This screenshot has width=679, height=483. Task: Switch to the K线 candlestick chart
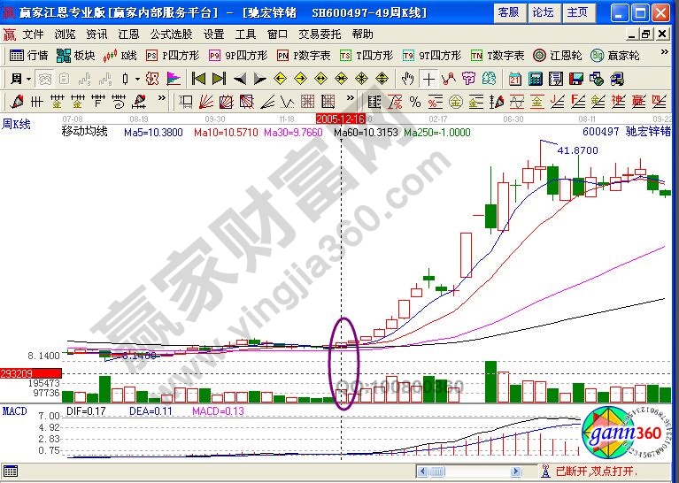(x=120, y=56)
